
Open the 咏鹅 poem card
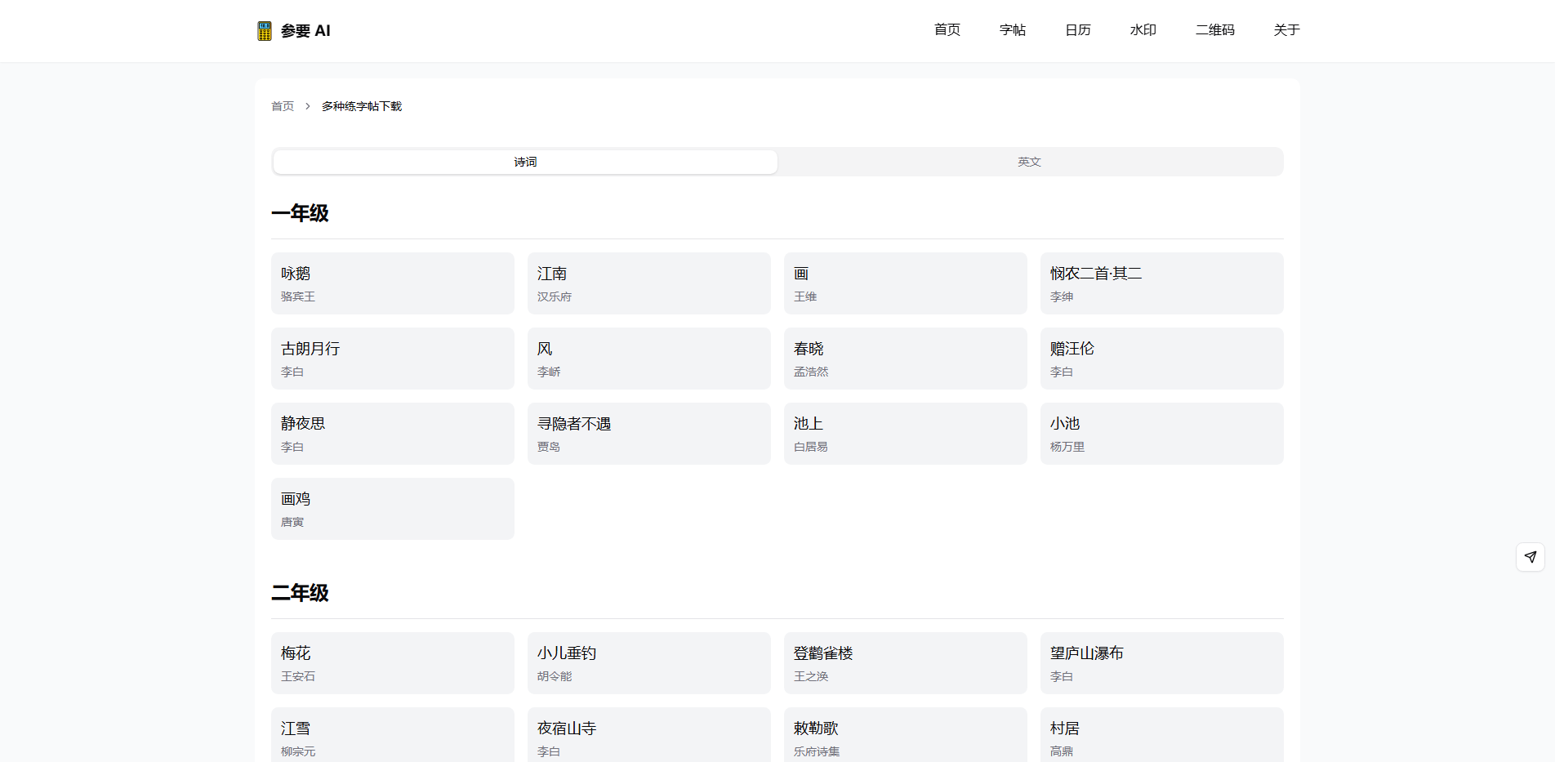(x=392, y=283)
